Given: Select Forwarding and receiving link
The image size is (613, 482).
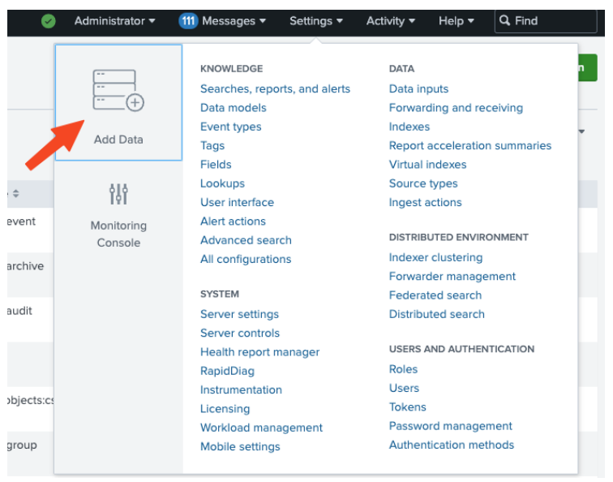Looking at the screenshot, I should coord(456,108).
